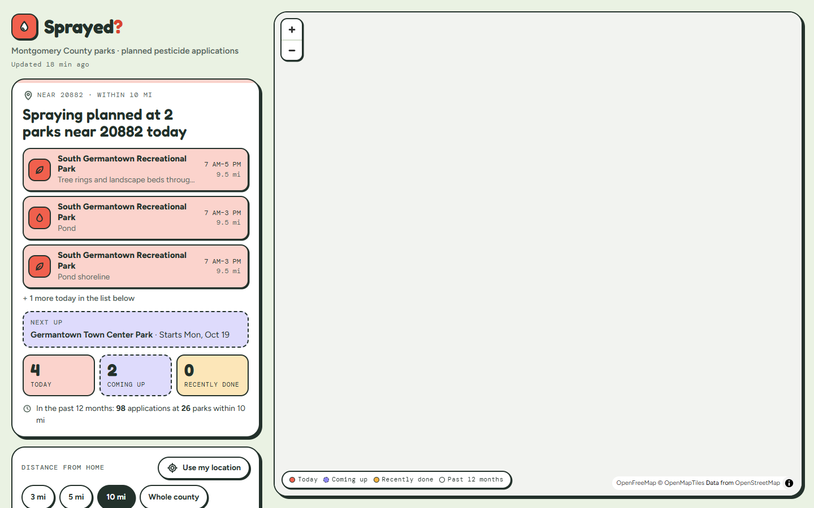Click the Sprayed droplet logo icon
This screenshot has width=814, height=508.
24,27
